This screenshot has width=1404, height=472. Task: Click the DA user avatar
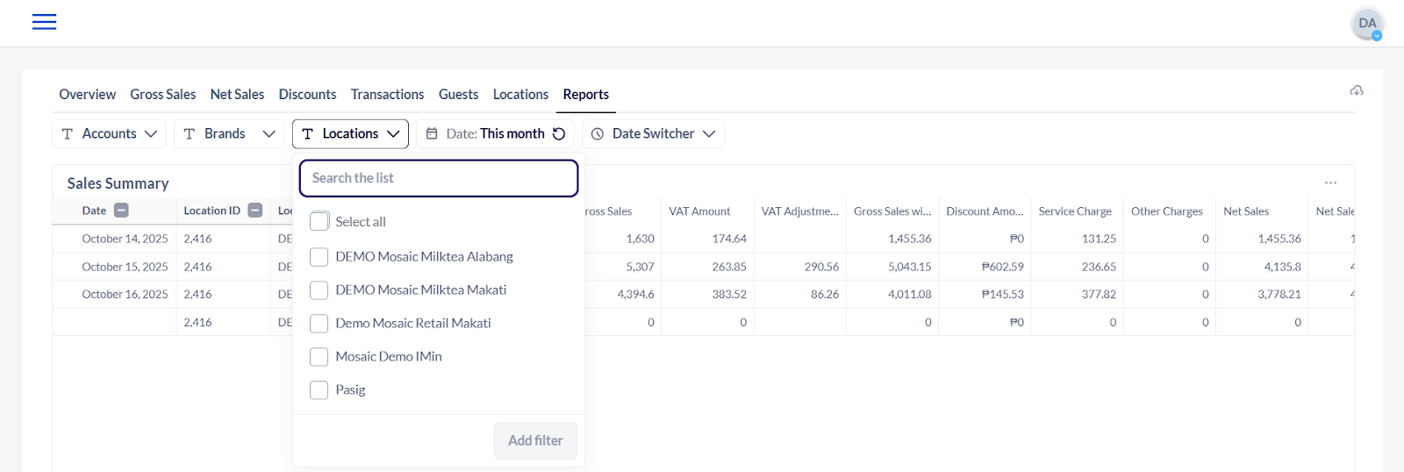pyautogui.click(x=1367, y=24)
